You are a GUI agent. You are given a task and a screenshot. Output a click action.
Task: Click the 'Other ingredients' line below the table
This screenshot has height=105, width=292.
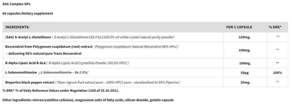tap(88, 100)
